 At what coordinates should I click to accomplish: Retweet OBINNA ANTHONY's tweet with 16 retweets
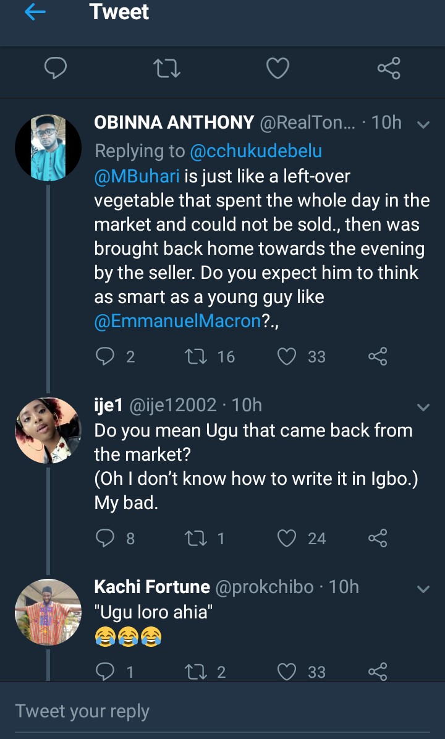tap(195, 356)
